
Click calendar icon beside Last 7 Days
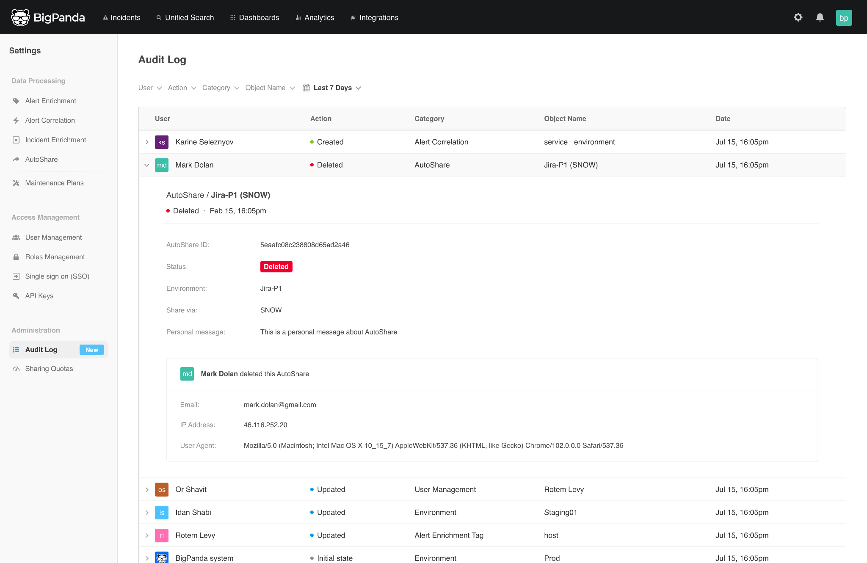click(306, 88)
